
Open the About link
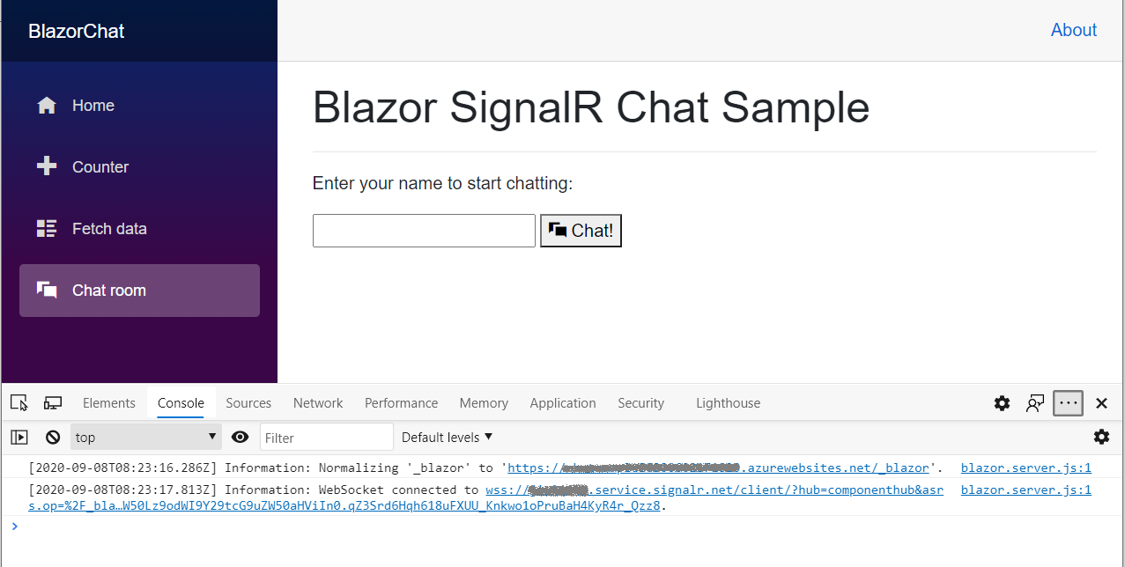click(x=1073, y=29)
